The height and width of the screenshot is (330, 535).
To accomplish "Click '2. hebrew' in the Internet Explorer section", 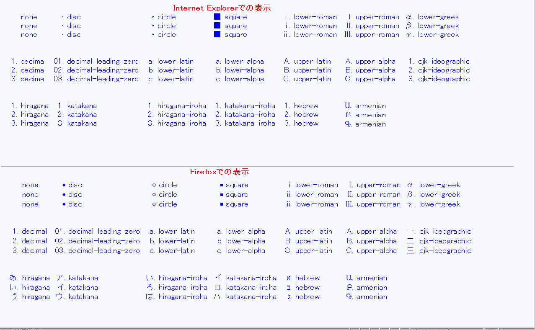I will (301, 115).
